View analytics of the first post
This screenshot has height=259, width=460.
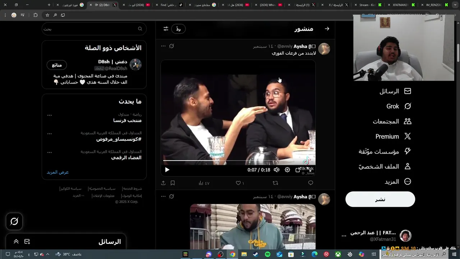[204, 183]
